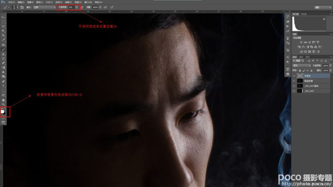
Task: Select the Horizontal Type tool in the toolbox
Action: tap(3, 86)
